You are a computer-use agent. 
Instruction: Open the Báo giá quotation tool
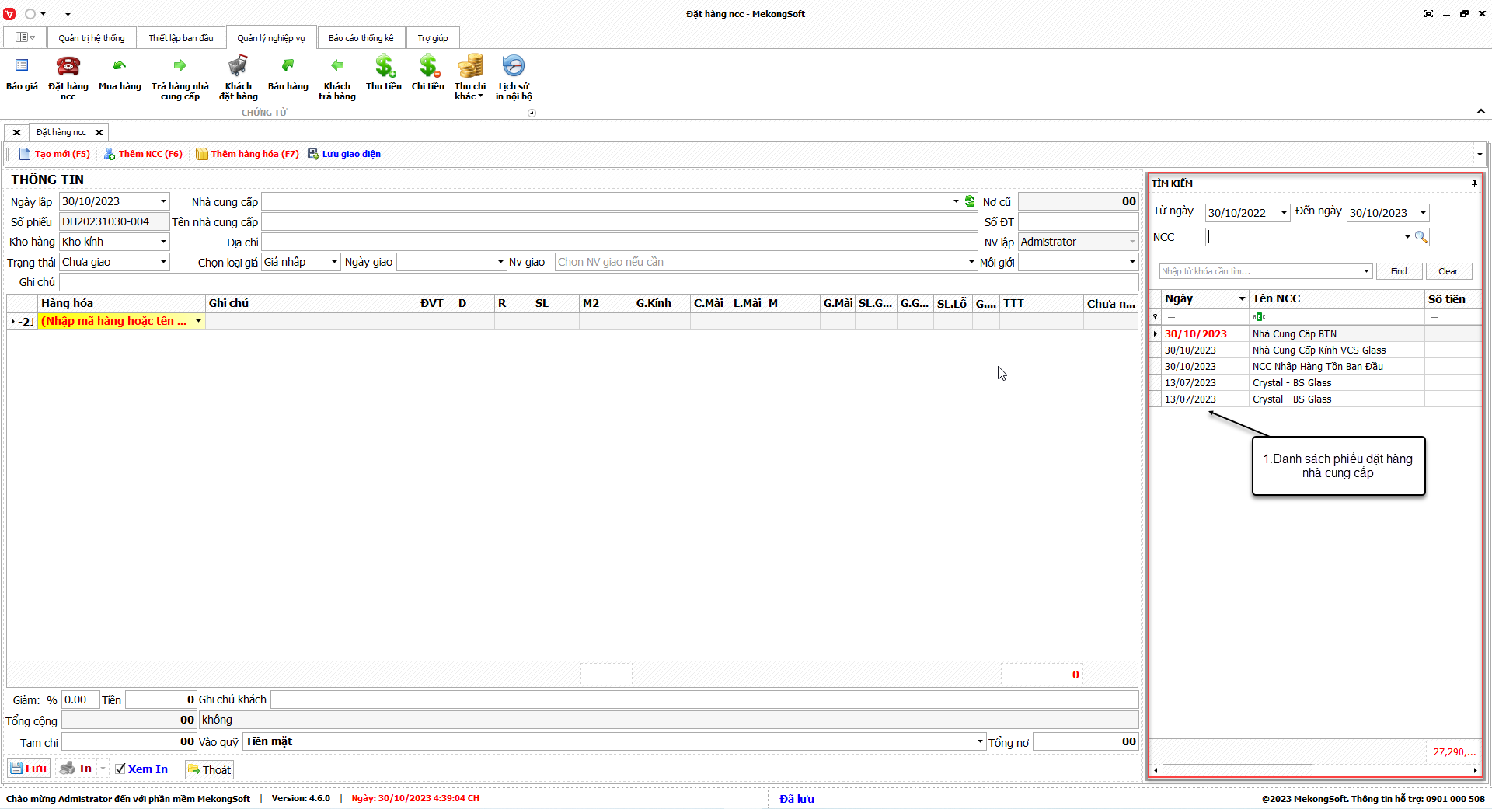[22, 76]
